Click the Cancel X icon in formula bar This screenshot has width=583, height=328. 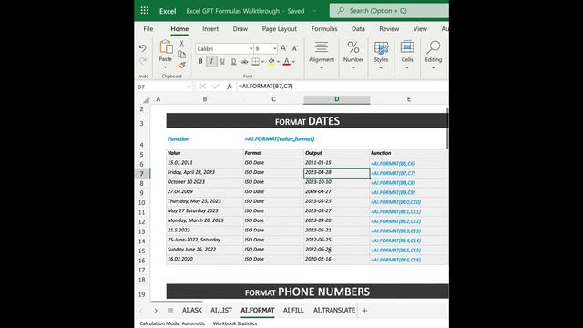202,87
